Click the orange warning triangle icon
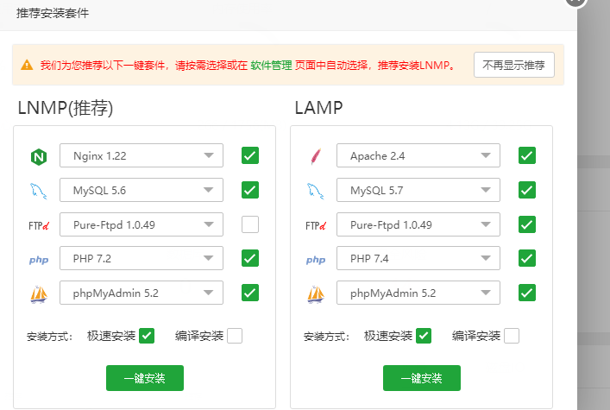Image resolution: width=610 pixels, height=410 pixels. 27,65
